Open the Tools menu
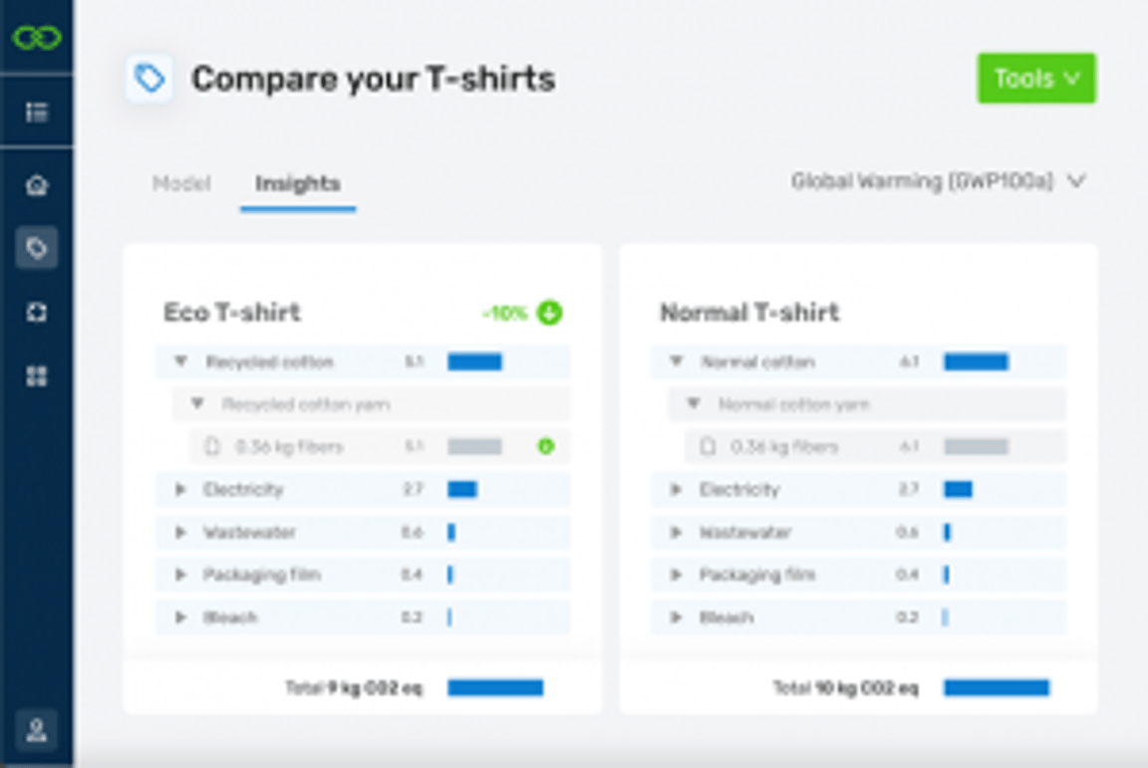1148x768 pixels. (1035, 79)
